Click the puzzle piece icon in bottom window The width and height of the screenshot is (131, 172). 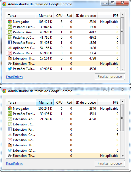(x=10, y=156)
